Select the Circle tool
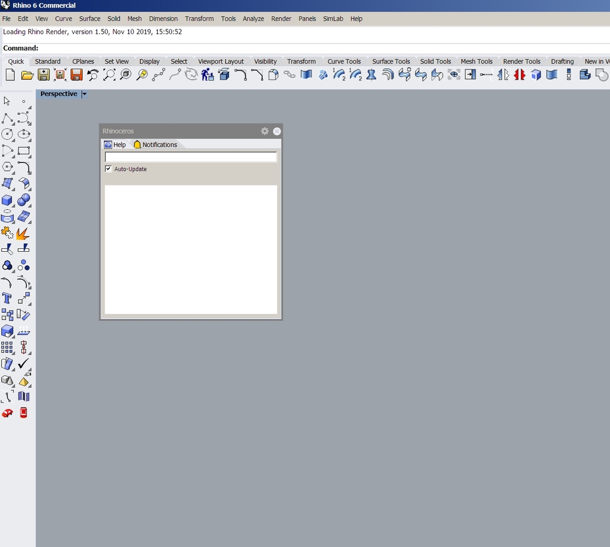The height and width of the screenshot is (547, 610). click(7, 134)
